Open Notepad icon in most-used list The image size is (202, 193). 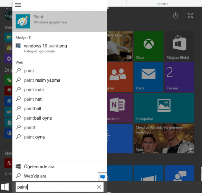8,123
